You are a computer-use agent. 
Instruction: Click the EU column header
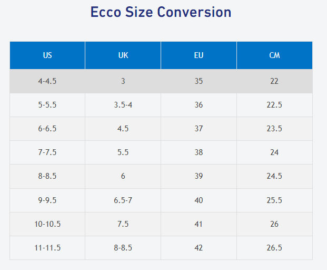pyautogui.click(x=199, y=55)
